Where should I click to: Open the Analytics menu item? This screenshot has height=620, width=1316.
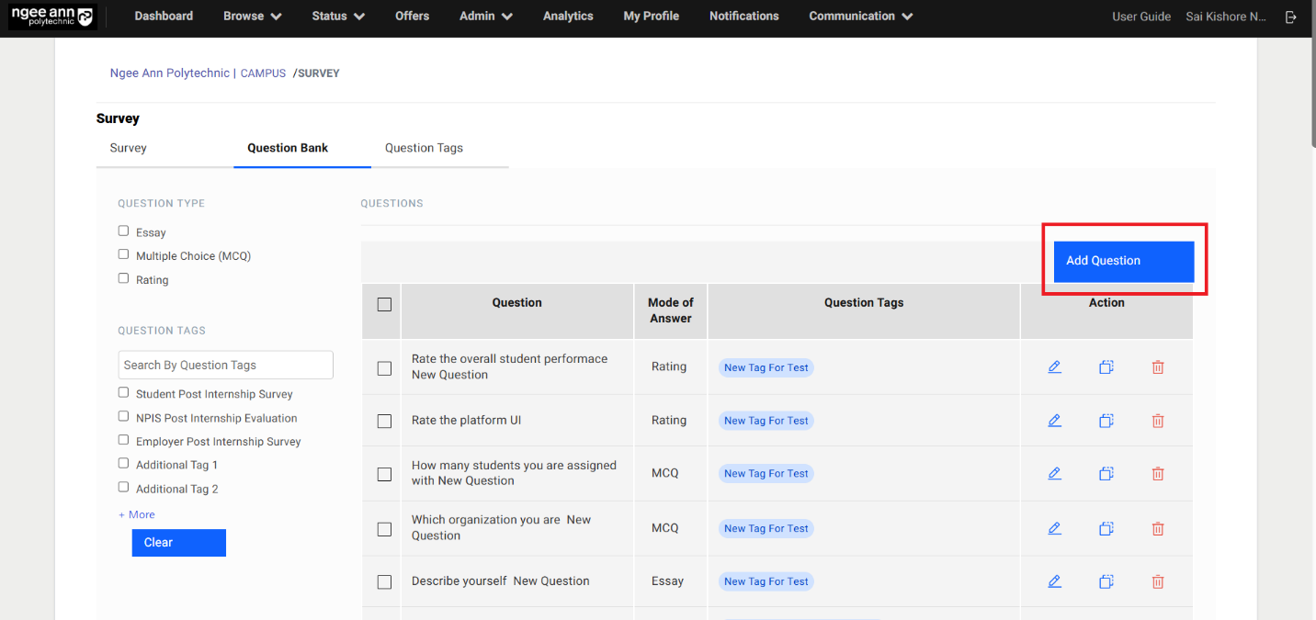[x=568, y=17]
